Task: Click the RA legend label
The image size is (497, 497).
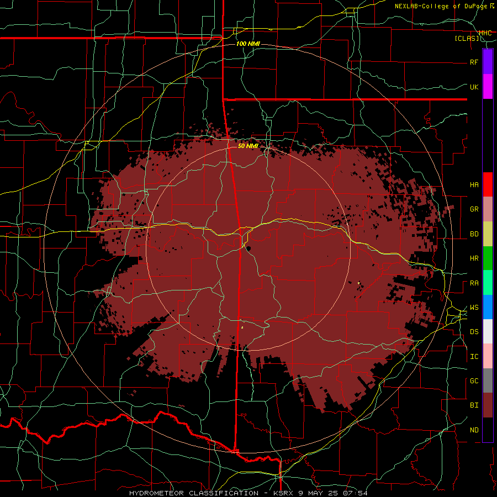Action: tap(474, 283)
